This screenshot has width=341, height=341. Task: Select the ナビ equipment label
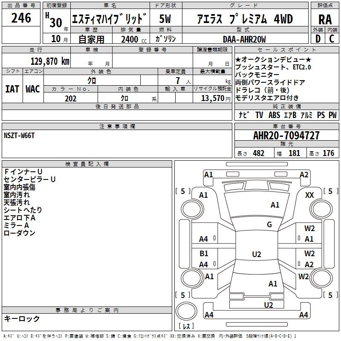[244, 115]
